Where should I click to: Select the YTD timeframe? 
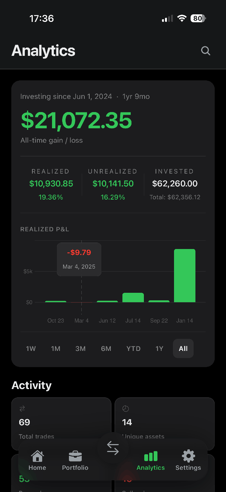pos(133,348)
